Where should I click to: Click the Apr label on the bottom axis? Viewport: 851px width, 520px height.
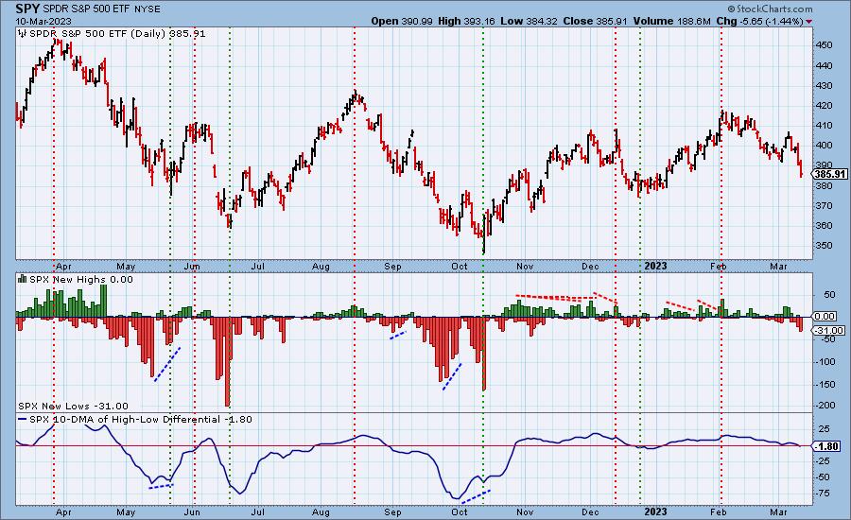63,511
